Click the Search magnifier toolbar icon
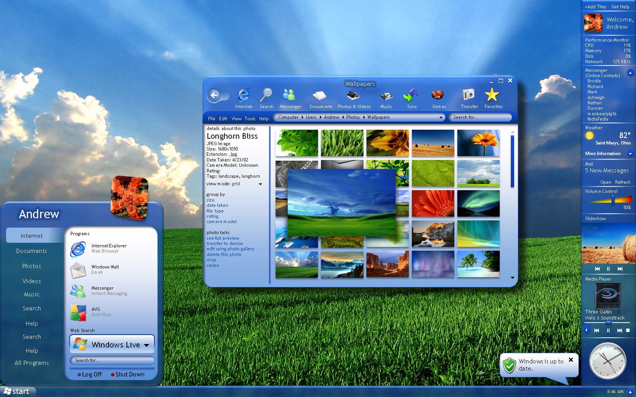The height and width of the screenshot is (397, 636). tap(267, 98)
